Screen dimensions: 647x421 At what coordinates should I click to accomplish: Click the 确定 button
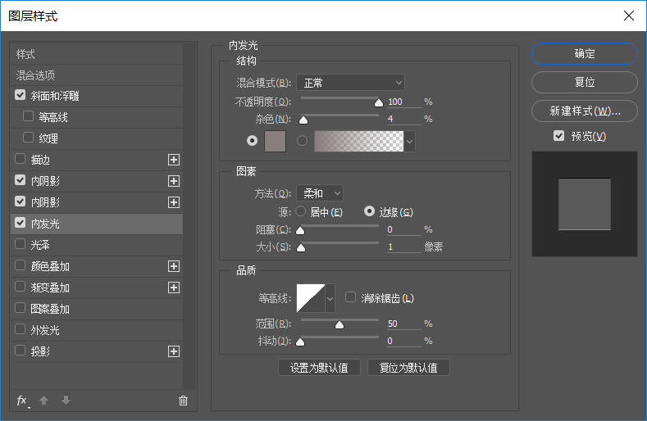(584, 53)
